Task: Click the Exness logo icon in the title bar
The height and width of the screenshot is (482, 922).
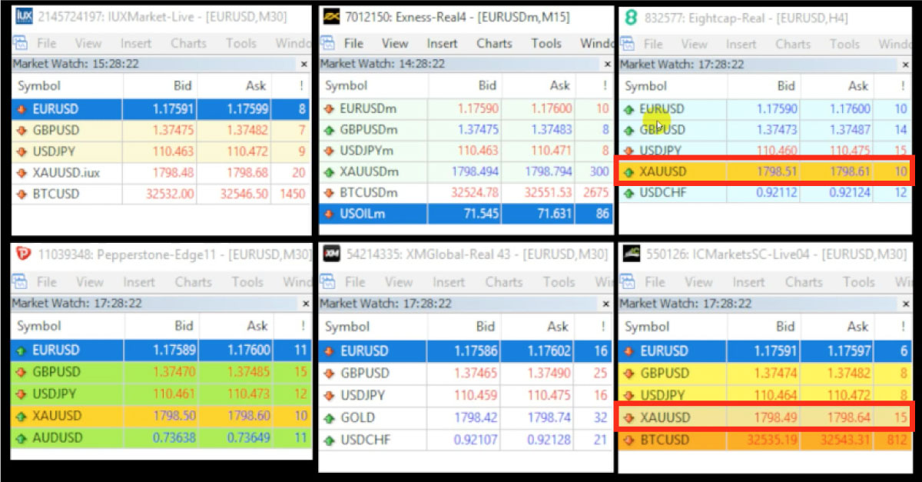Action: [x=332, y=17]
